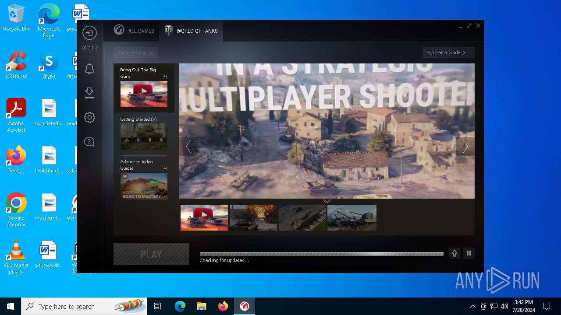Open Task View on the taskbar
This screenshot has width=561, height=315.
pyautogui.click(x=158, y=306)
